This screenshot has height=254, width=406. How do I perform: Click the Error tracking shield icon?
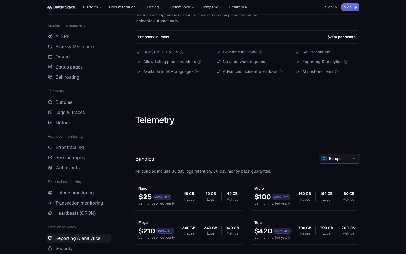point(50,147)
